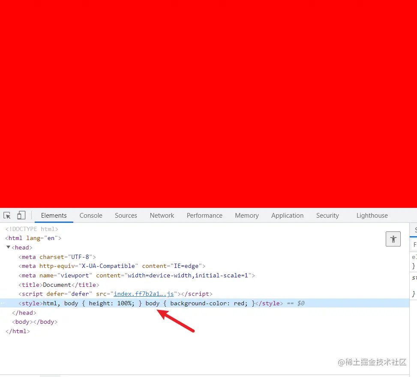The width and height of the screenshot is (417, 377).
Task: Select the body element node
Action: 35,322
